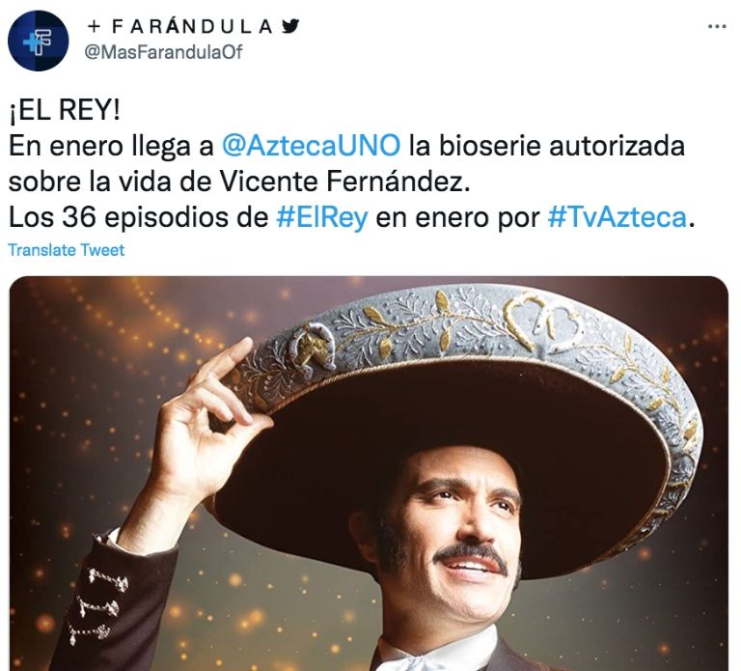
Task: Click Translate Tweet
Action: coord(67,250)
